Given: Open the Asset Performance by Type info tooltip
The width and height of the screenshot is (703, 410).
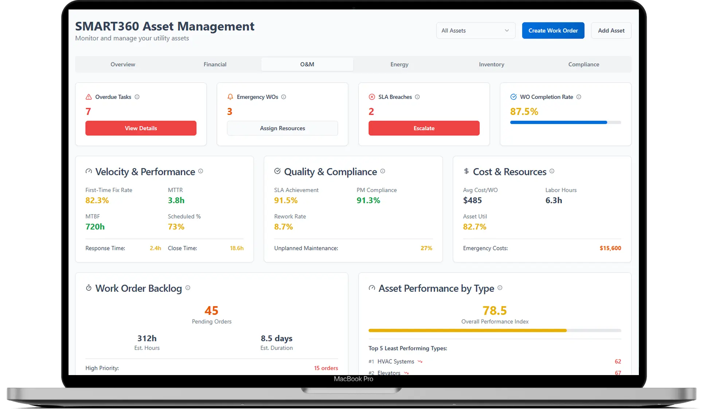Looking at the screenshot, I should coord(501,288).
